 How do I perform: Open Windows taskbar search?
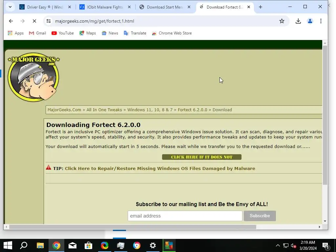pyautogui.click(x=24, y=245)
